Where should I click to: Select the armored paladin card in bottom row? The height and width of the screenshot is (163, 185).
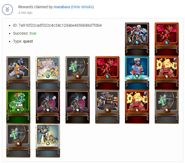click(48, 140)
